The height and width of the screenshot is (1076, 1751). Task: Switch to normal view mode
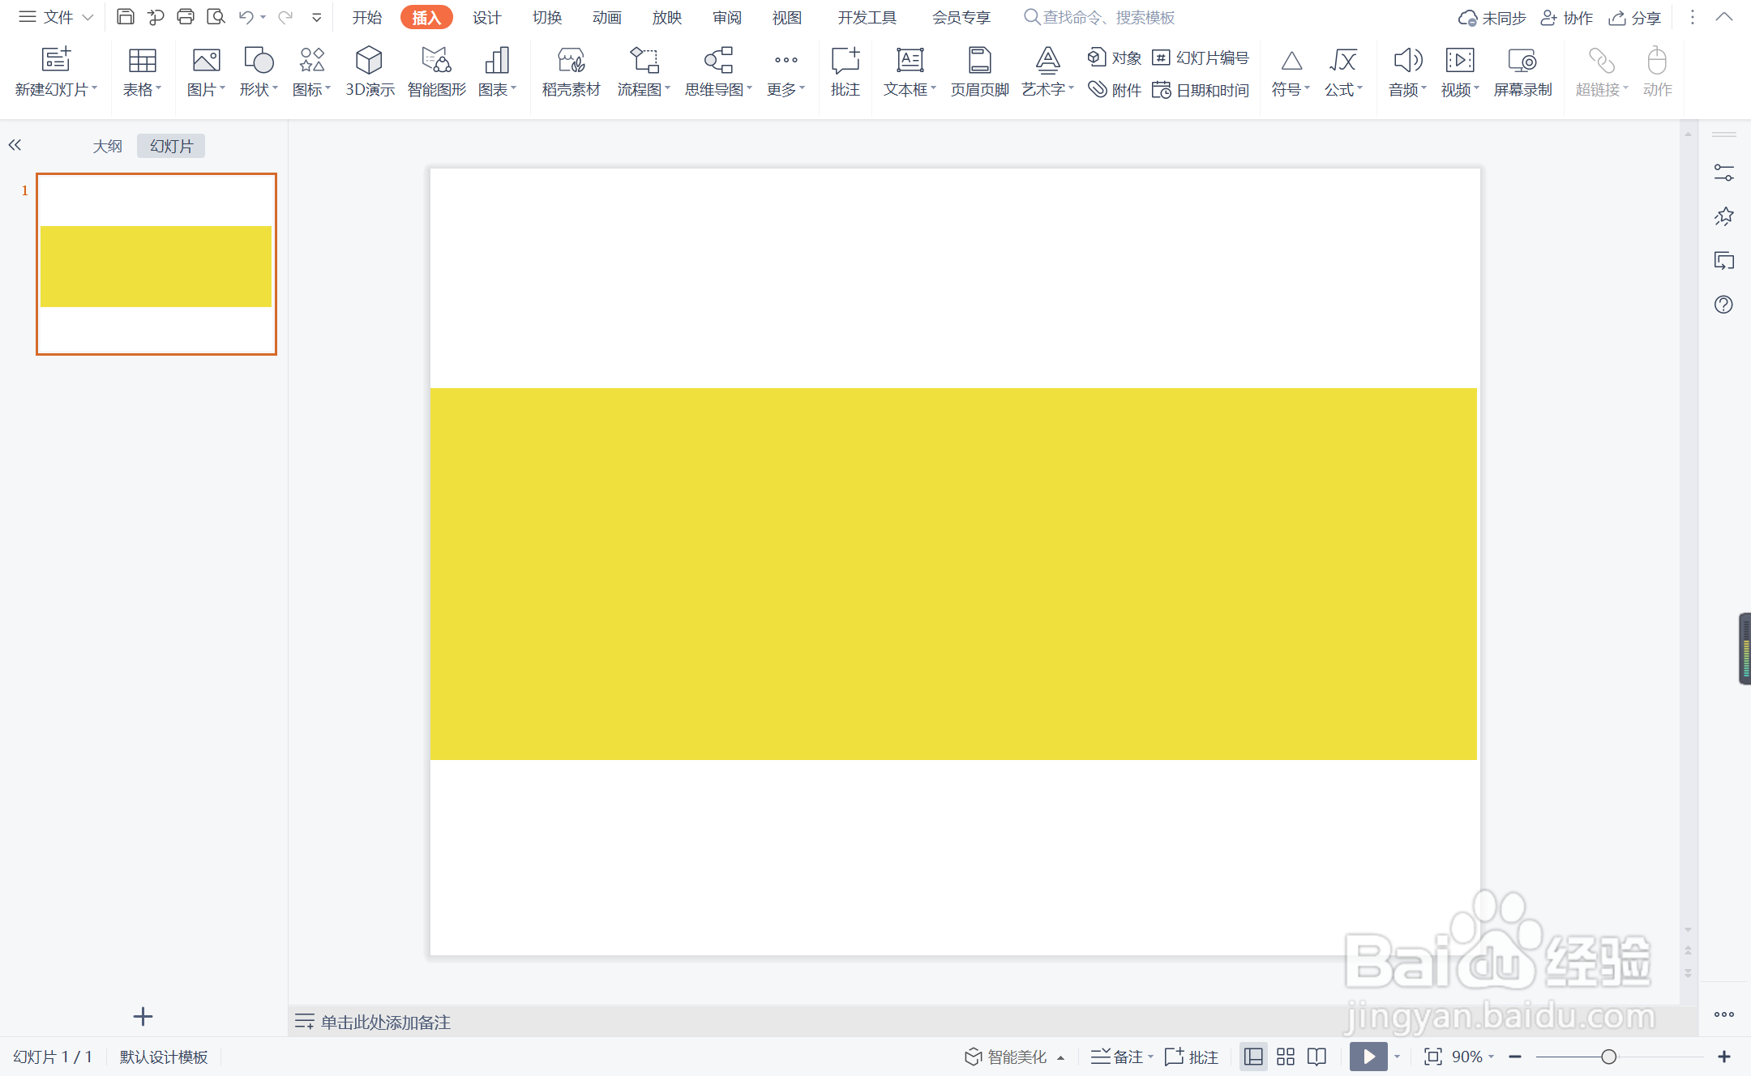[1253, 1057]
